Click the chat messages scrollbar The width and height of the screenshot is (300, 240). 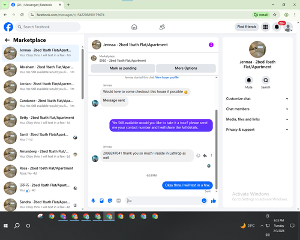216,149
